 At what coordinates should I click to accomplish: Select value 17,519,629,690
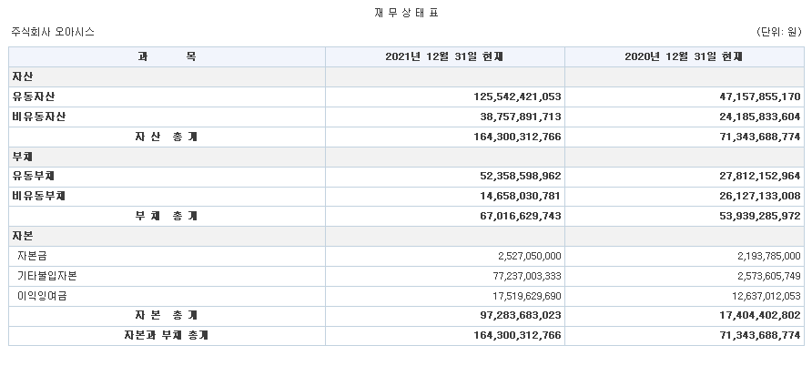[x=527, y=297]
